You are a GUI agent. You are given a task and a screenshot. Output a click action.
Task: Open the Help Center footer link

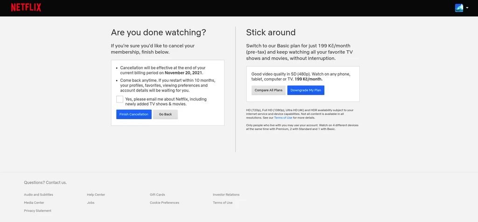coord(96,195)
